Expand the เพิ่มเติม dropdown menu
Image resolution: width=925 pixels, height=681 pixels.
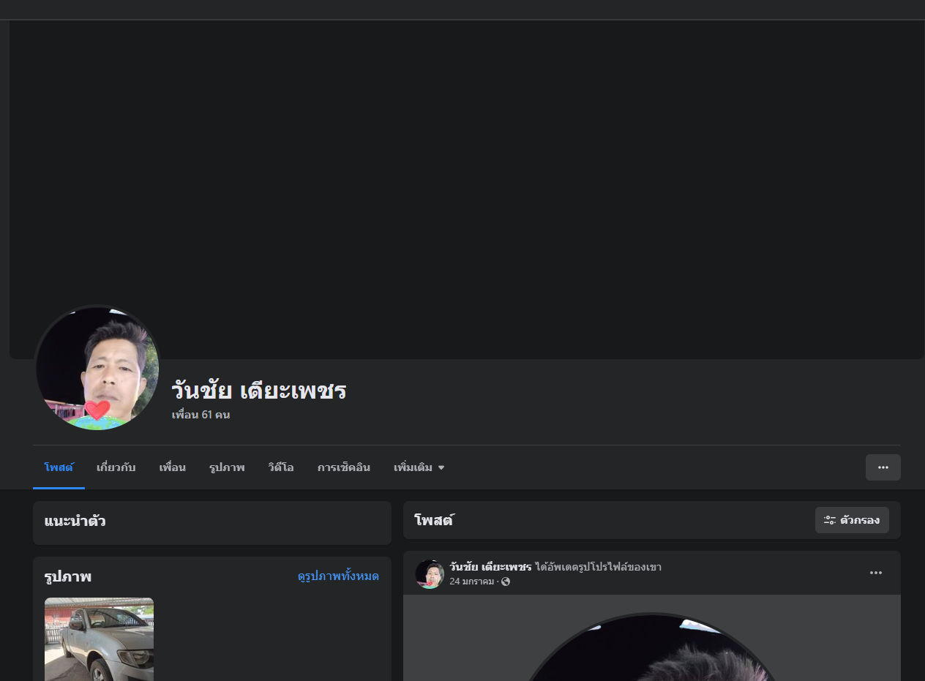point(419,467)
